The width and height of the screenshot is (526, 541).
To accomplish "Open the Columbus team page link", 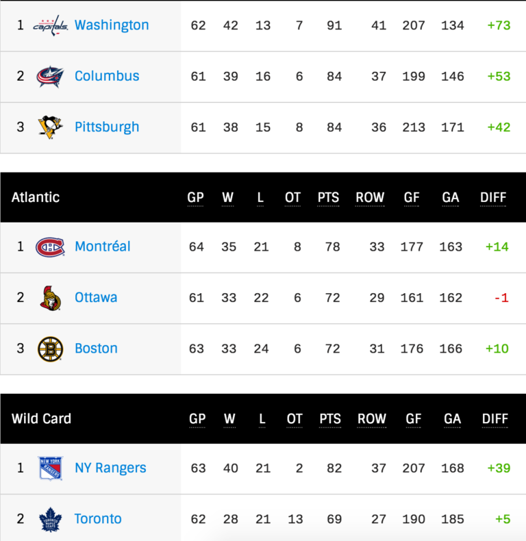I will (x=107, y=76).
